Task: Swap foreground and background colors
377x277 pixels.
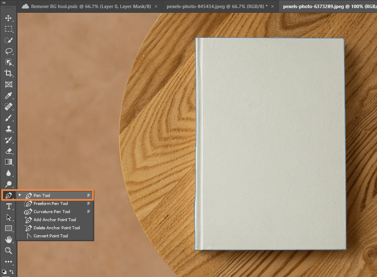Action: (12, 271)
